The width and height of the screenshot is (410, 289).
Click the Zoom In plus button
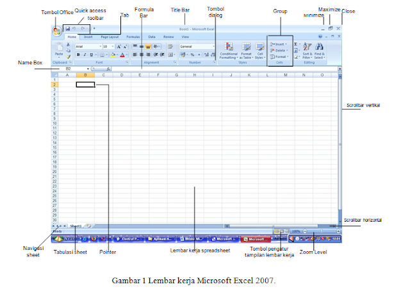click(x=338, y=231)
